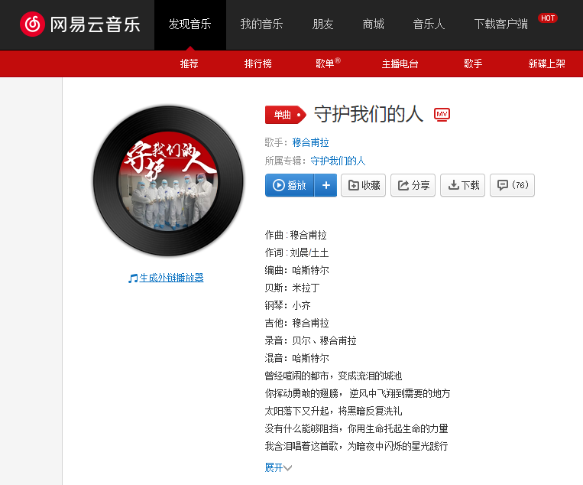583x485 pixels.
Task: Play the song with 播放 button
Action: pyautogui.click(x=290, y=185)
